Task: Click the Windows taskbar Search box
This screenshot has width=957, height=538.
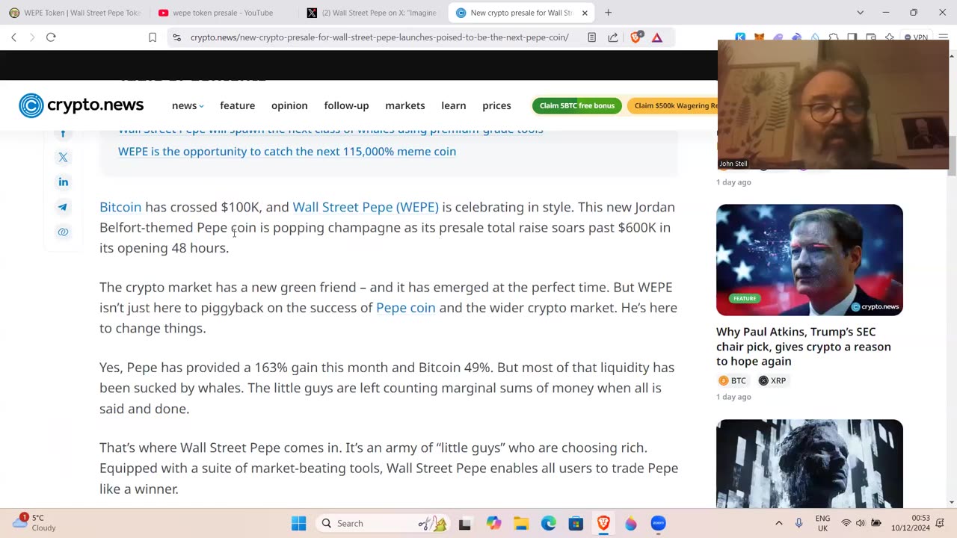Action: coord(381,523)
